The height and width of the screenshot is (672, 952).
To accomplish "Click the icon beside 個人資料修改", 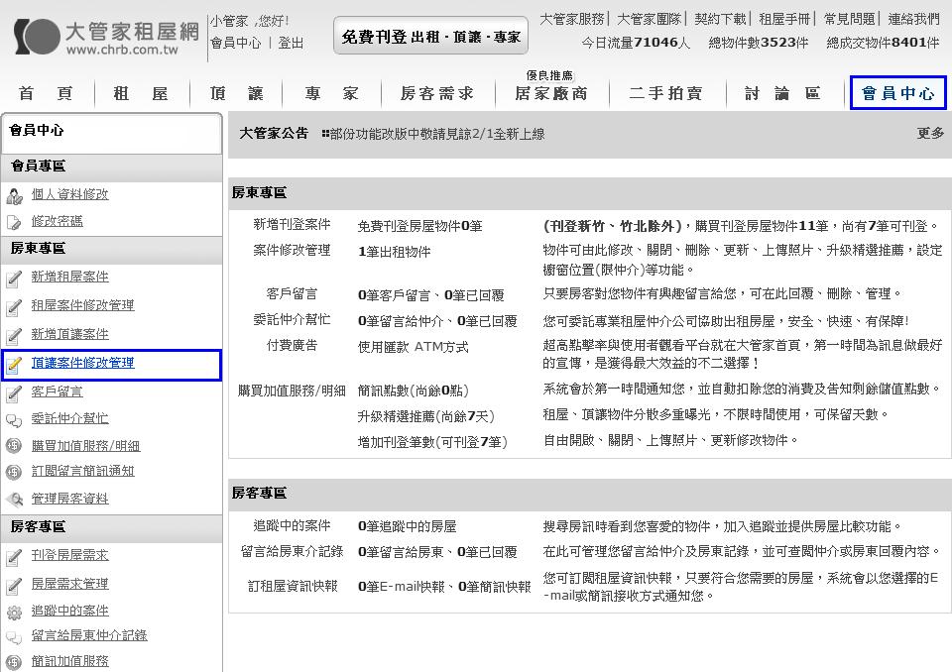I will point(14,196).
